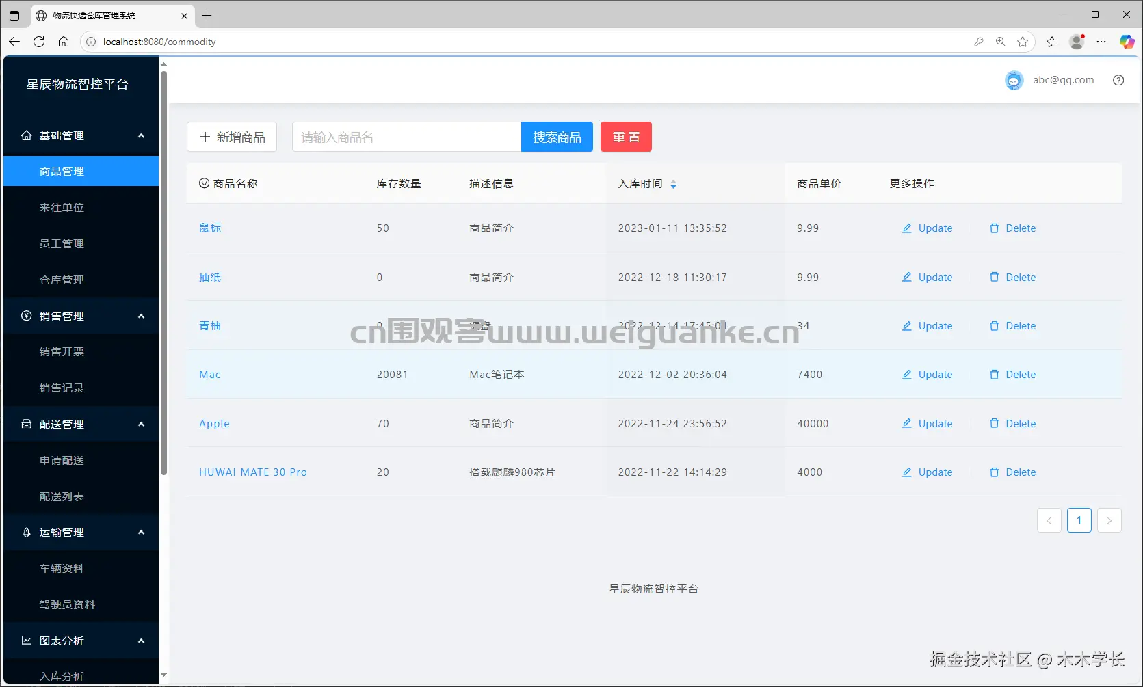Image resolution: width=1143 pixels, height=687 pixels.
Task: Click the pencil icon in the 鼠标 row
Action: click(907, 228)
